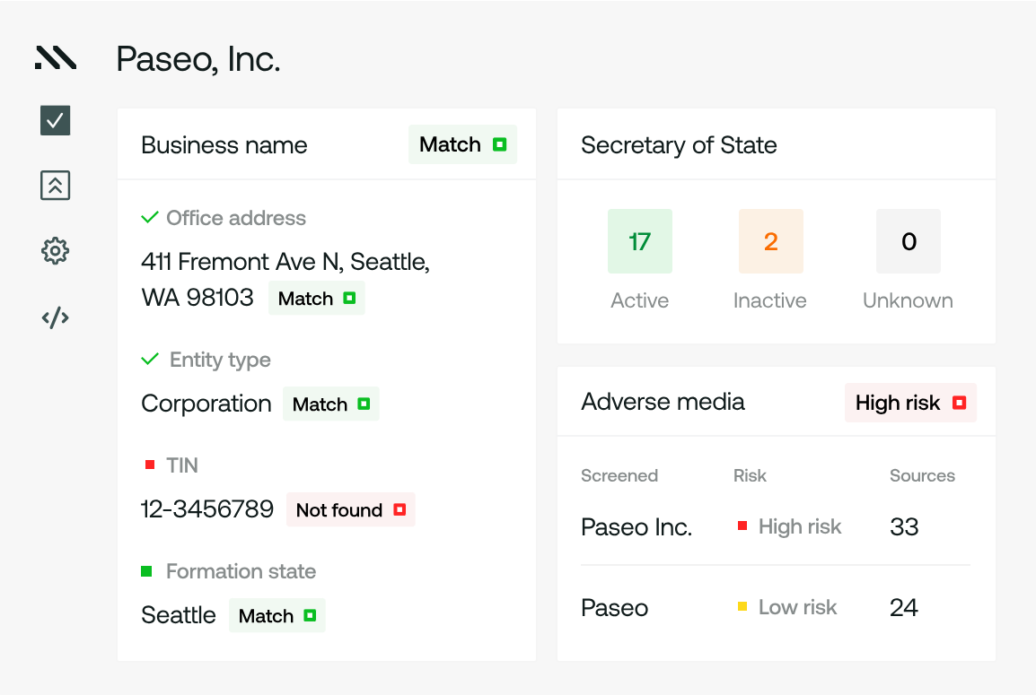
Task: Click the logo icon in the sidebar
Action: coord(56,58)
